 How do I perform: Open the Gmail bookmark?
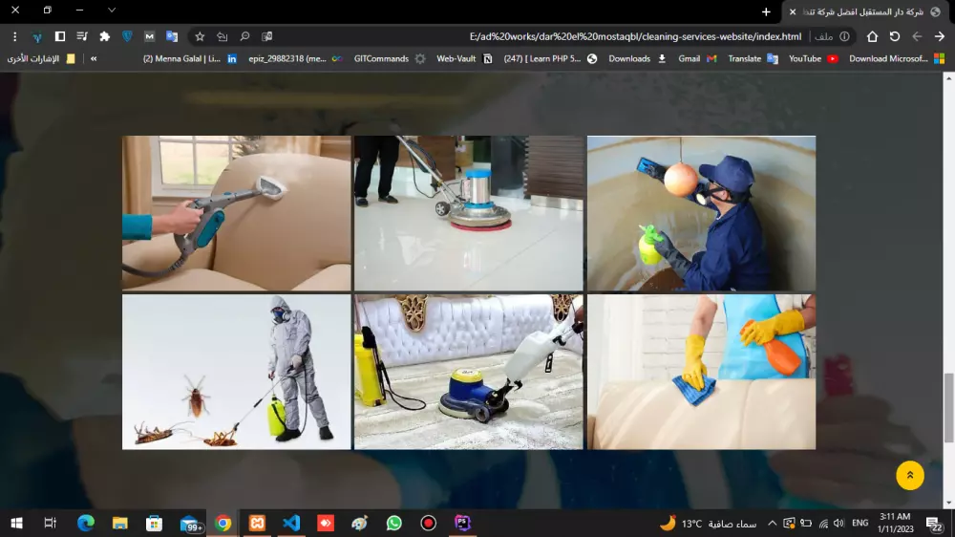pos(697,58)
